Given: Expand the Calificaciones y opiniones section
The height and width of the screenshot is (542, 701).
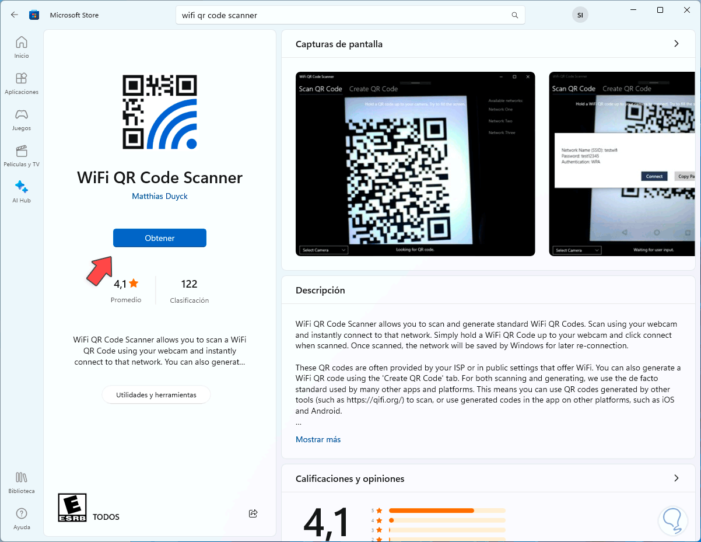Looking at the screenshot, I should 677,478.
